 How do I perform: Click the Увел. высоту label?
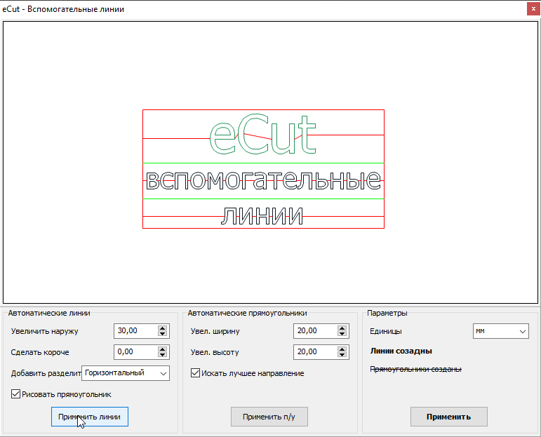tap(215, 352)
